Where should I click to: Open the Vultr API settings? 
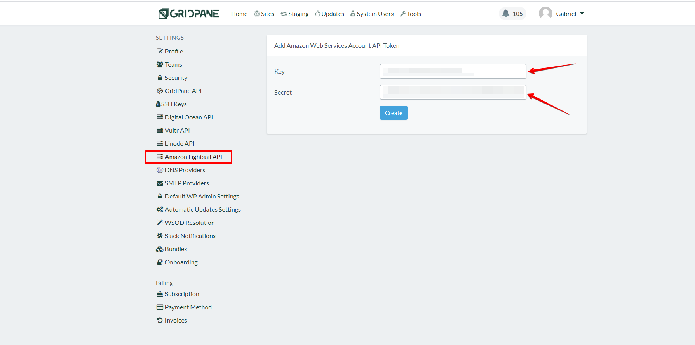(178, 130)
